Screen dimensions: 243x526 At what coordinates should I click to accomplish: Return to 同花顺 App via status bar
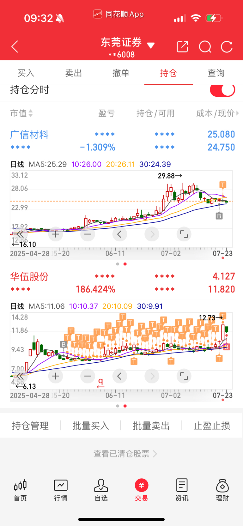(x=118, y=14)
